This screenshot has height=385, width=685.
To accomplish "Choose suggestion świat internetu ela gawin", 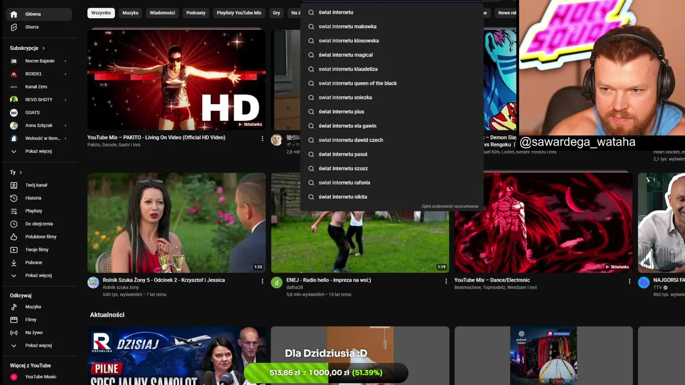I will click(x=392, y=126).
